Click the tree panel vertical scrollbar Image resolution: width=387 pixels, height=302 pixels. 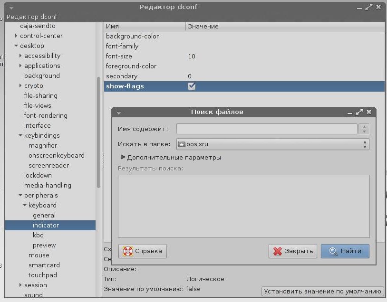[x=98, y=132]
